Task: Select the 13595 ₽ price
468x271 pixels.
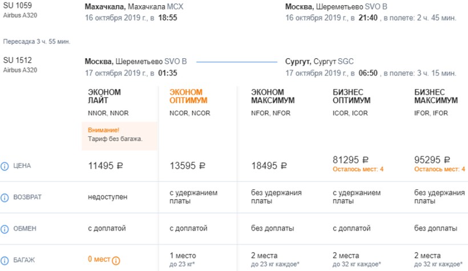Action: (188, 166)
